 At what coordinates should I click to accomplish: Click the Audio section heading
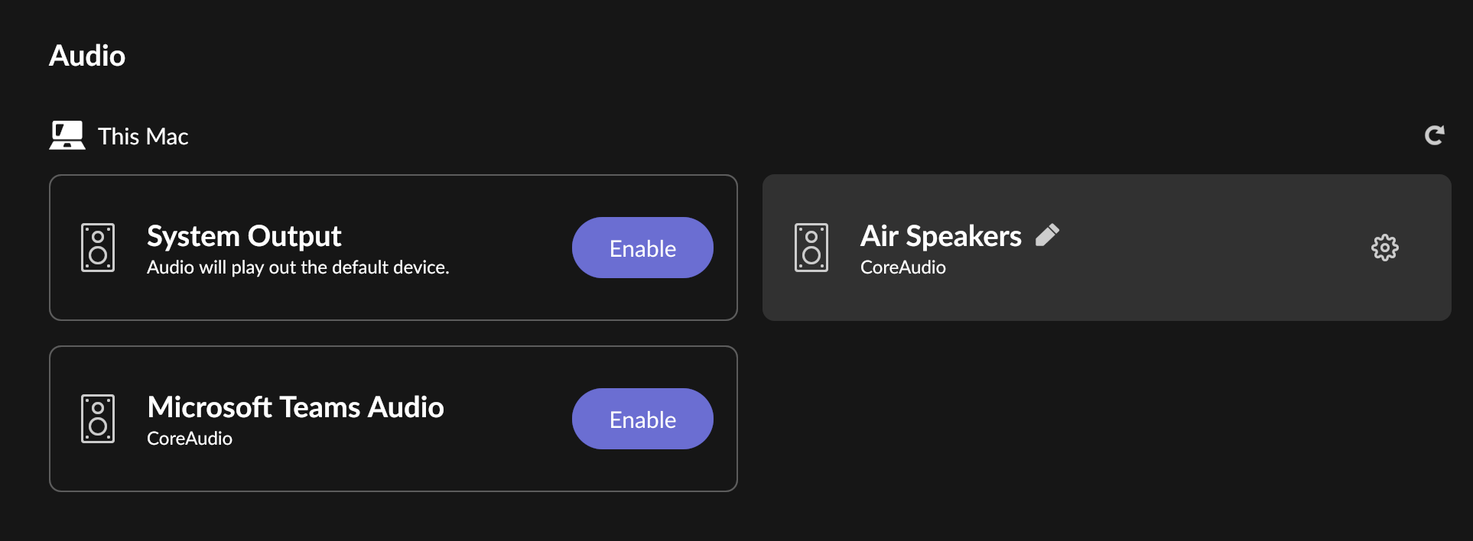coord(87,56)
